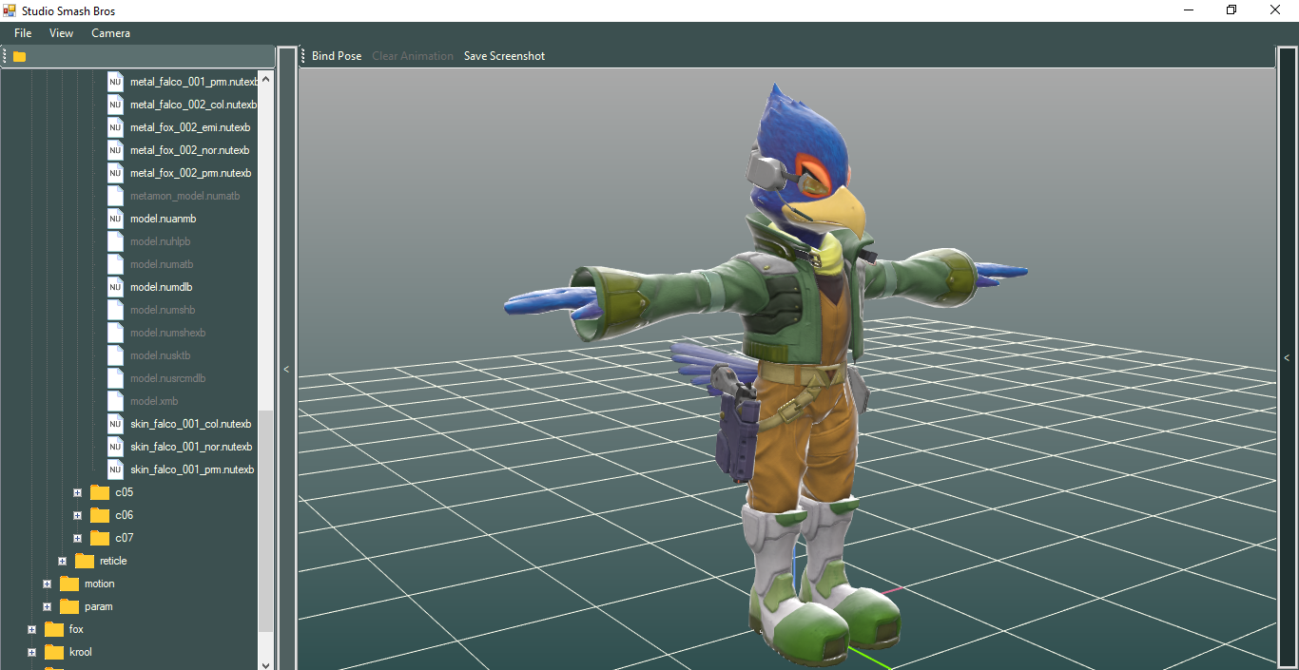Click the NU icon of metal_fox_002_prm.nutexb
This screenshot has width=1299, height=670.
115,173
